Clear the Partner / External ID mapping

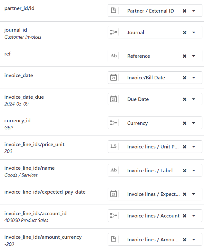(185, 11)
